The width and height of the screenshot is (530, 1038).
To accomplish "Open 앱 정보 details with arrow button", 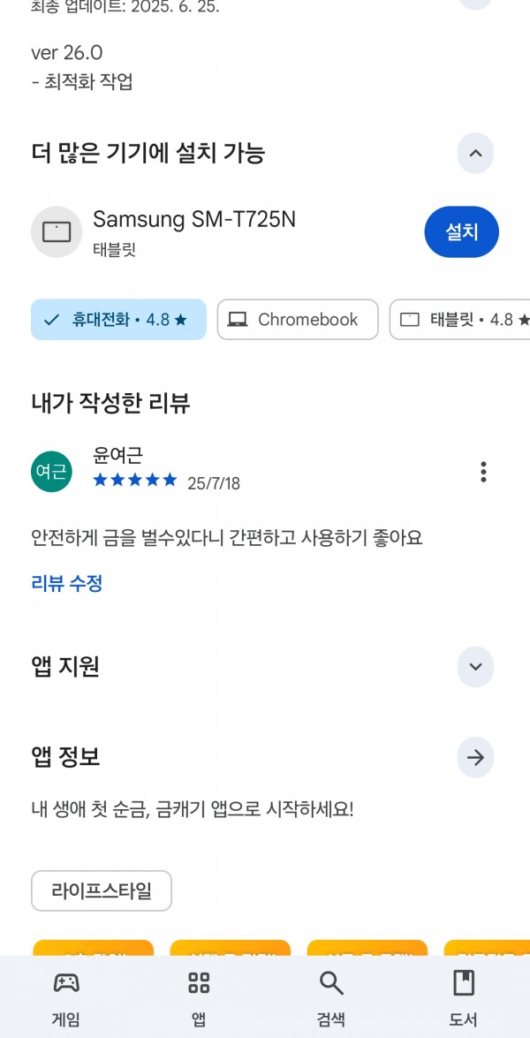I will pyautogui.click(x=475, y=757).
